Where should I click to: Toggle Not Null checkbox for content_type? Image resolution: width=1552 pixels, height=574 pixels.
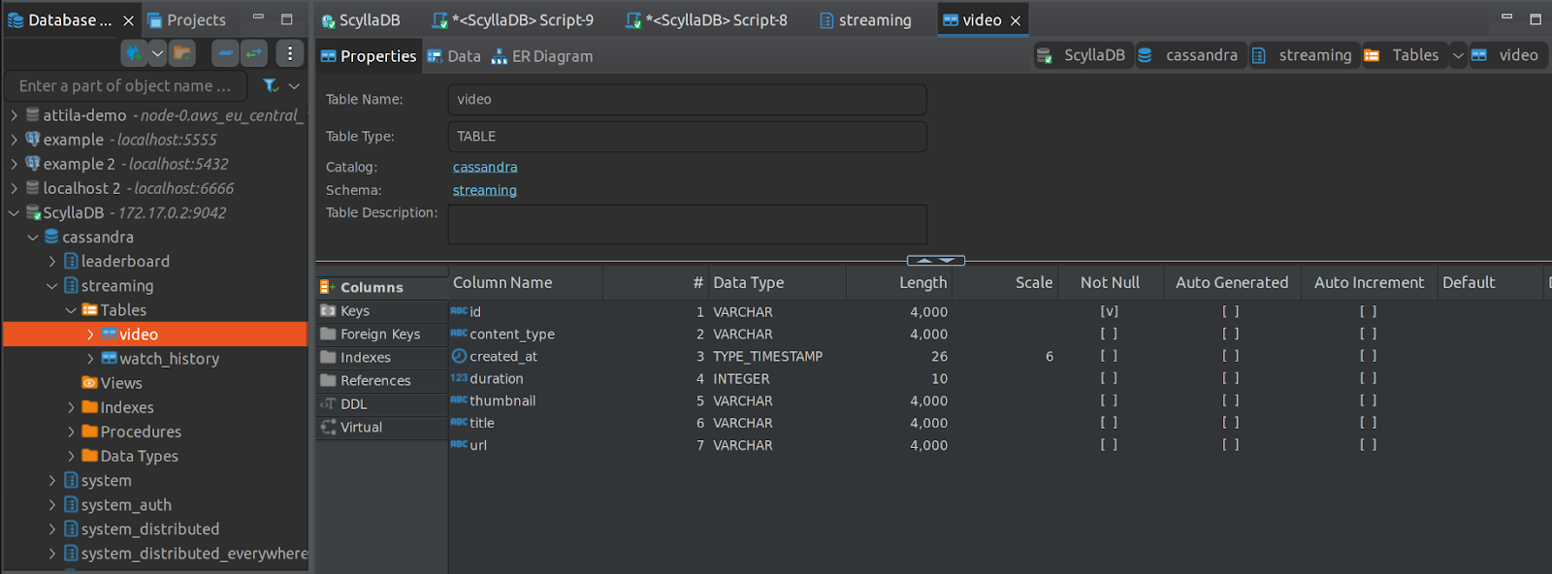coord(1109,334)
